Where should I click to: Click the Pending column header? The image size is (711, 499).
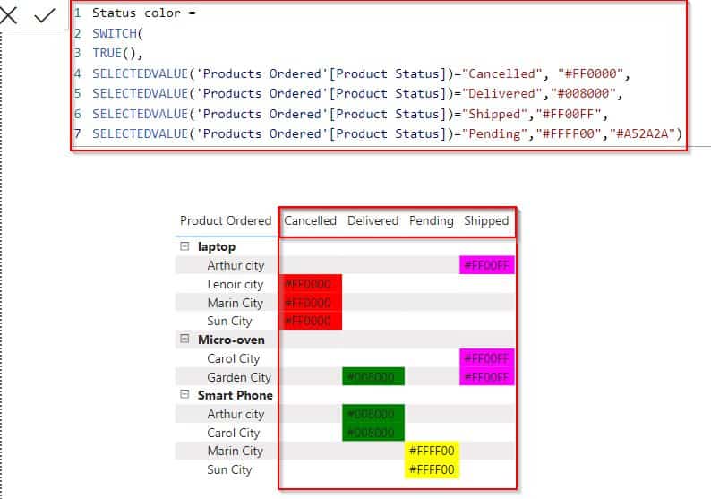click(x=432, y=221)
